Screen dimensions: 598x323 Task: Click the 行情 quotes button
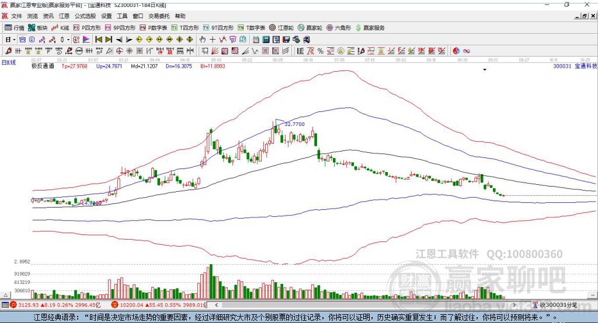point(14,28)
